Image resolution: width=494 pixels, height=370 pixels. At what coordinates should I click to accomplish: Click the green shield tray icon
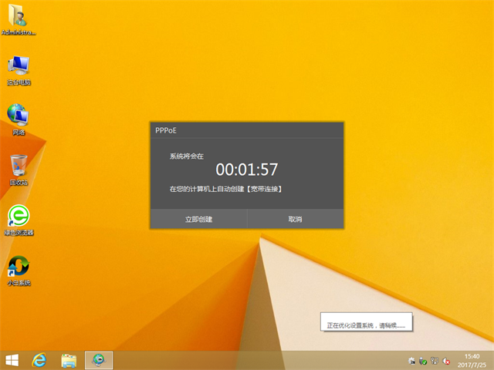(x=423, y=361)
